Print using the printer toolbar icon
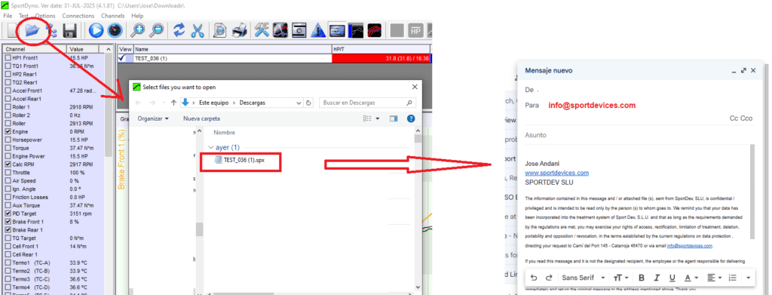 239,30
